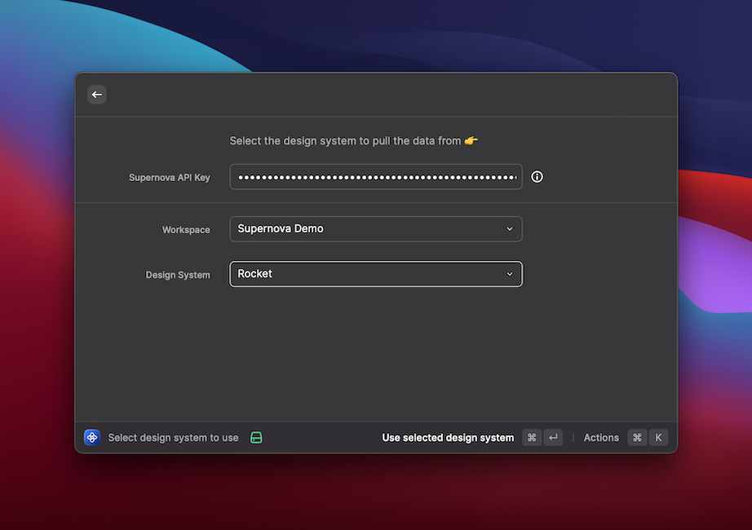Go back with the left arrow button
The width and height of the screenshot is (752, 530).
pyautogui.click(x=97, y=95)
